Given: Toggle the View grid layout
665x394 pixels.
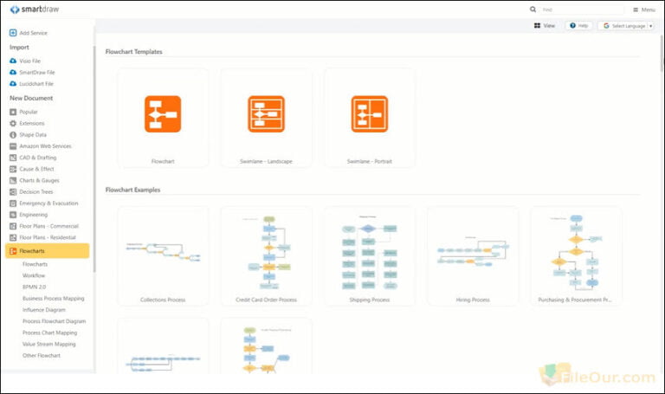Looking at the screenshot, I should pos(545,26).
